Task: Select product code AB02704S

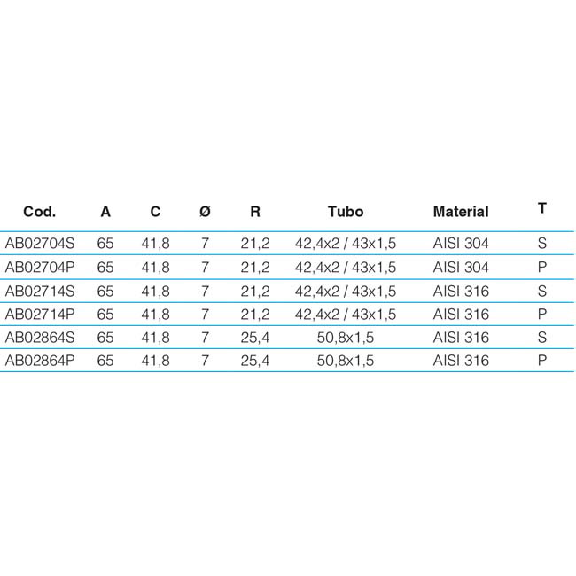Action: (x=40, y=243)
